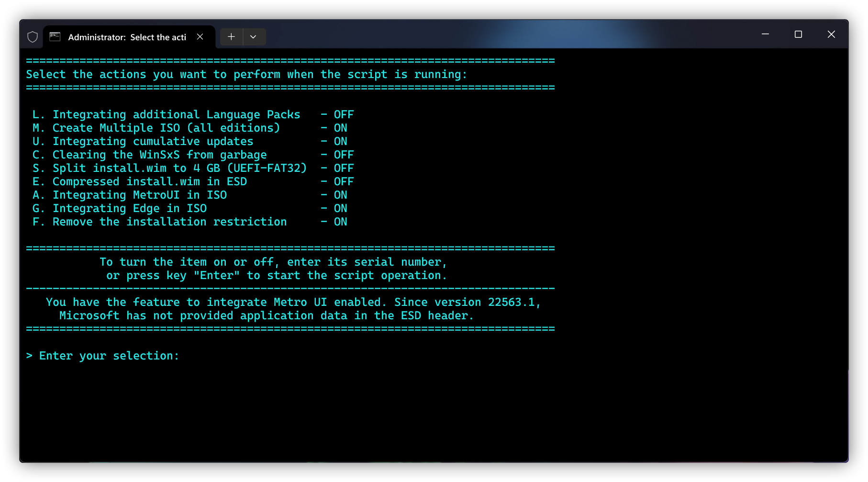This screenshot has width=868, height=482.
Task: Click the terminal icon on the Administrator tab
Action: [55, 37]
